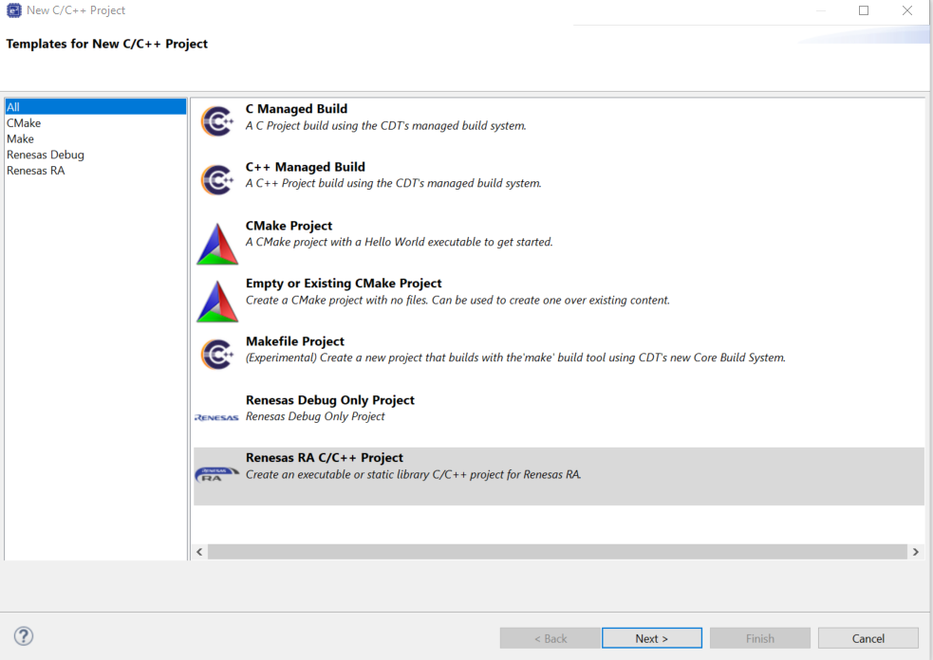Screen dimensions: 933x660
Task: Select the C++ Managed Build title
Action: pyautogui.click(x=306, y=167)
